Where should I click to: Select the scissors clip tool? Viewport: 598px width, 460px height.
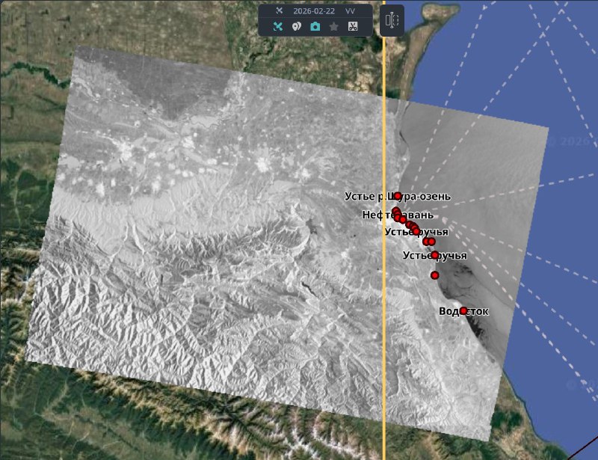353,26
